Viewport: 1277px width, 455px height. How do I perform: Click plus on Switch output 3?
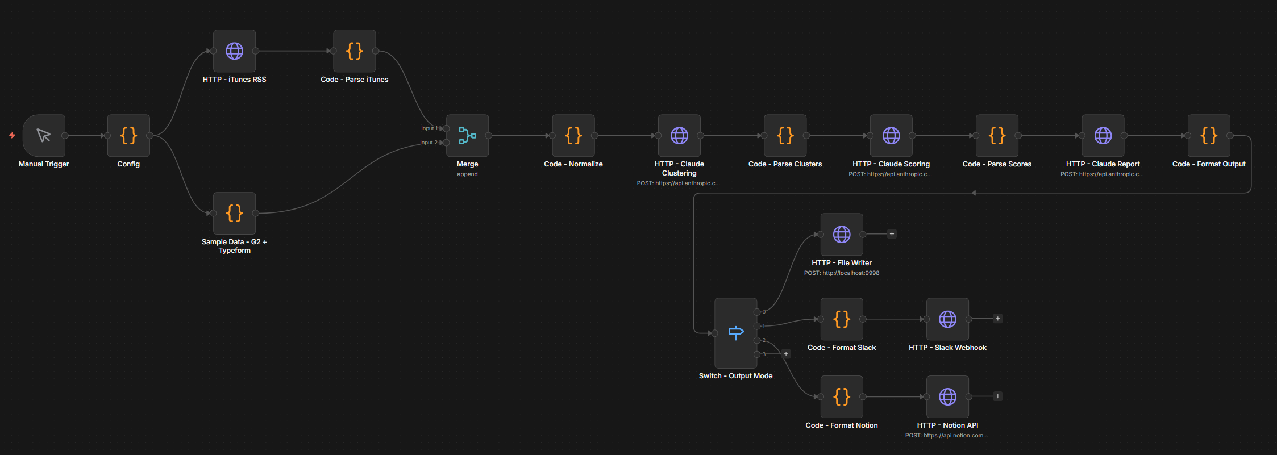pyautogui.click(x=786, y=354)
